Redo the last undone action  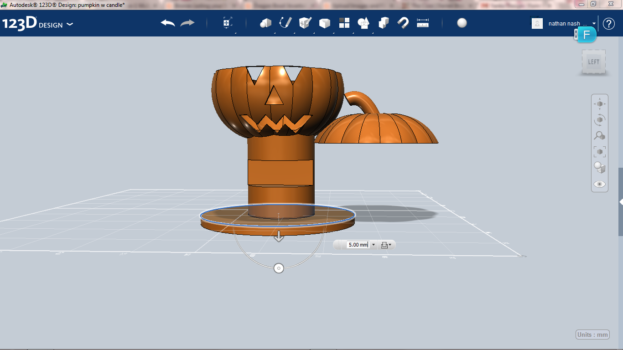(187, 23)
